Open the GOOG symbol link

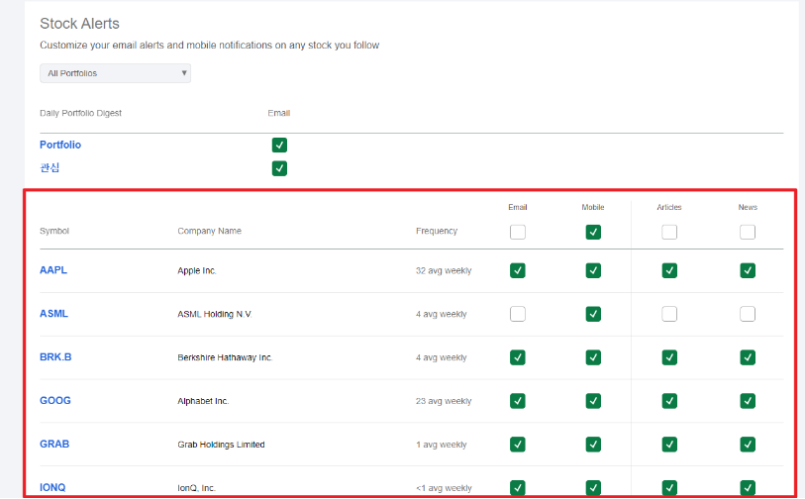tap(55, 400)
